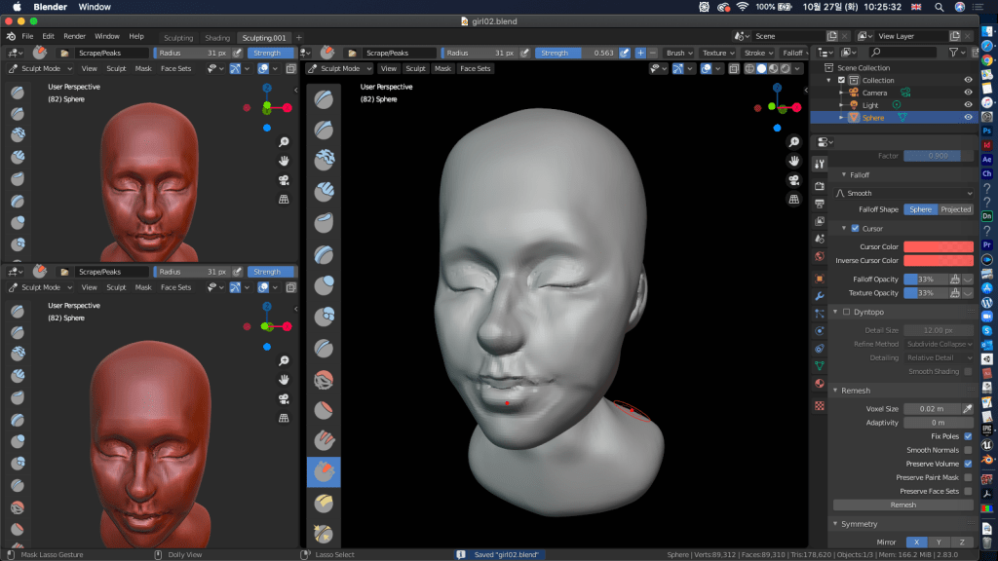
Task: Toggle camera view in main viewport
Action: click(794, 180)
